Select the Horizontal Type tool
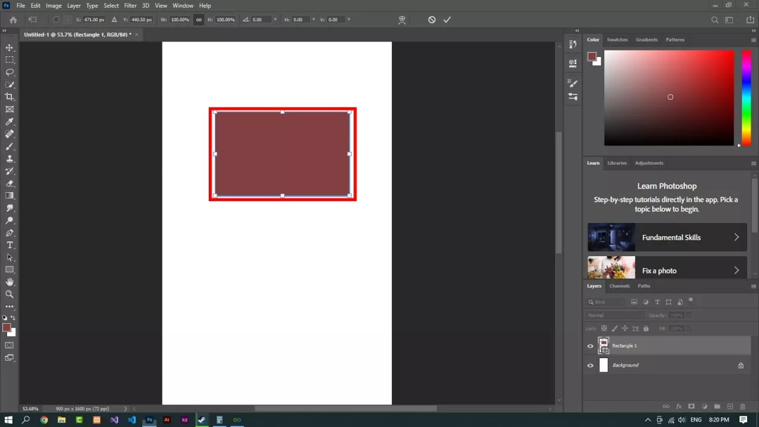The image size is (759, 427). coord(9,245)
